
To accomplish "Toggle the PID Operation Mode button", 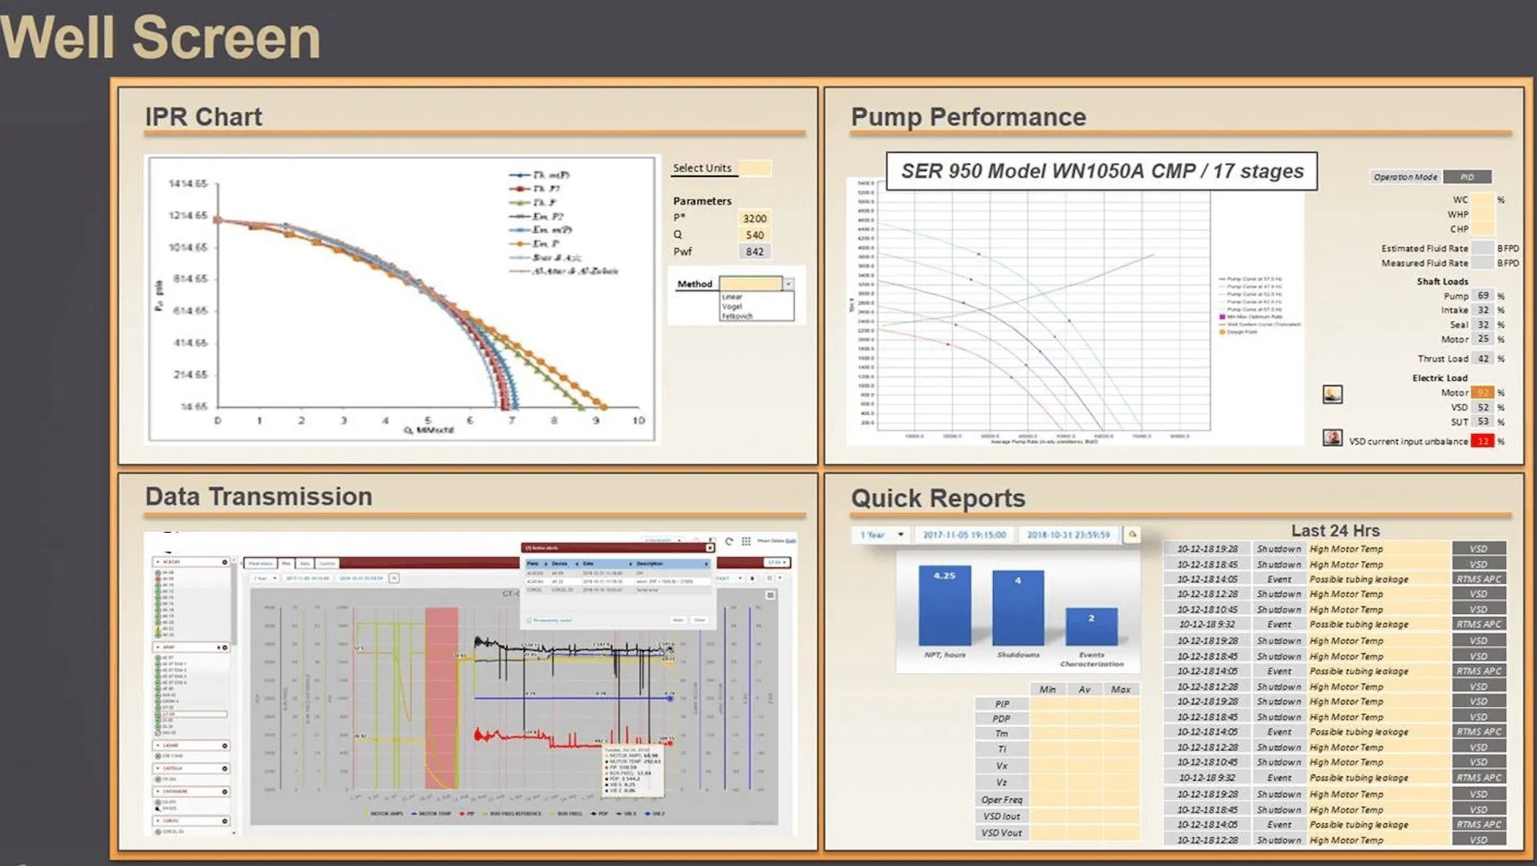I will coord(1467,177).
